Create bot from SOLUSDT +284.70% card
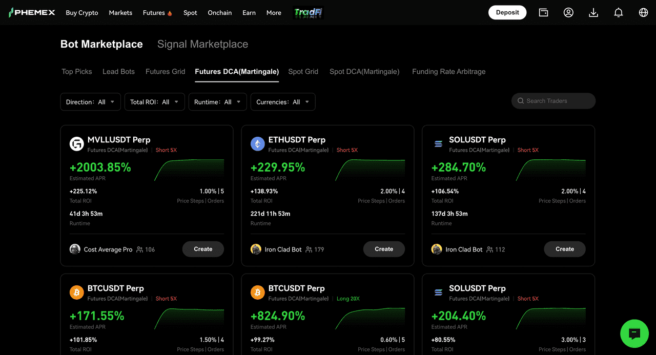656x355 pixels. (565, 249)
